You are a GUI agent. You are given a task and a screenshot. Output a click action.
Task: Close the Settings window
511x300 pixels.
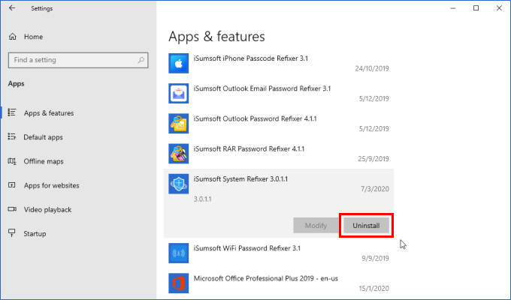tap(499, 8)
